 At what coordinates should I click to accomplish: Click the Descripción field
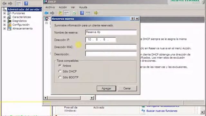(111, 54)
